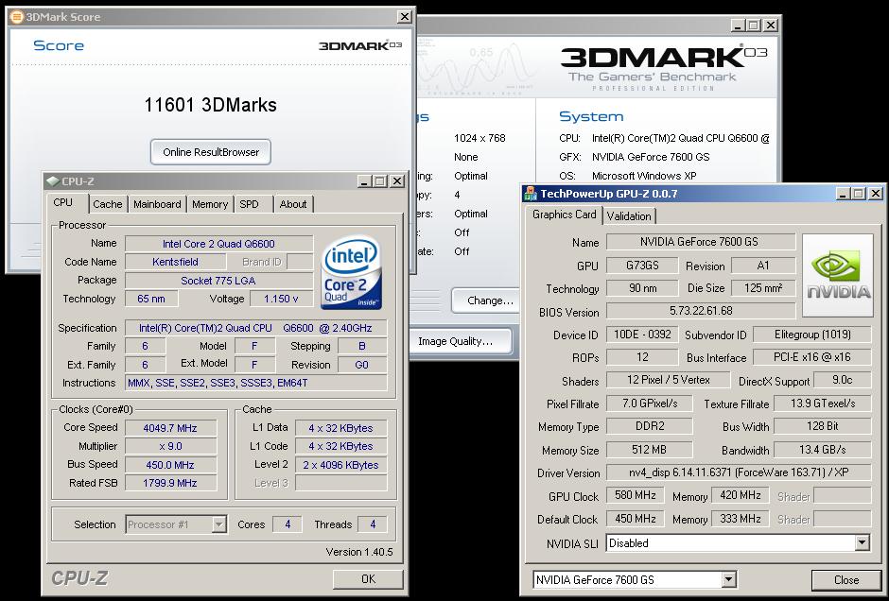
Task: Close the 3DMark Score window
Action: click(x=404, y=16)
